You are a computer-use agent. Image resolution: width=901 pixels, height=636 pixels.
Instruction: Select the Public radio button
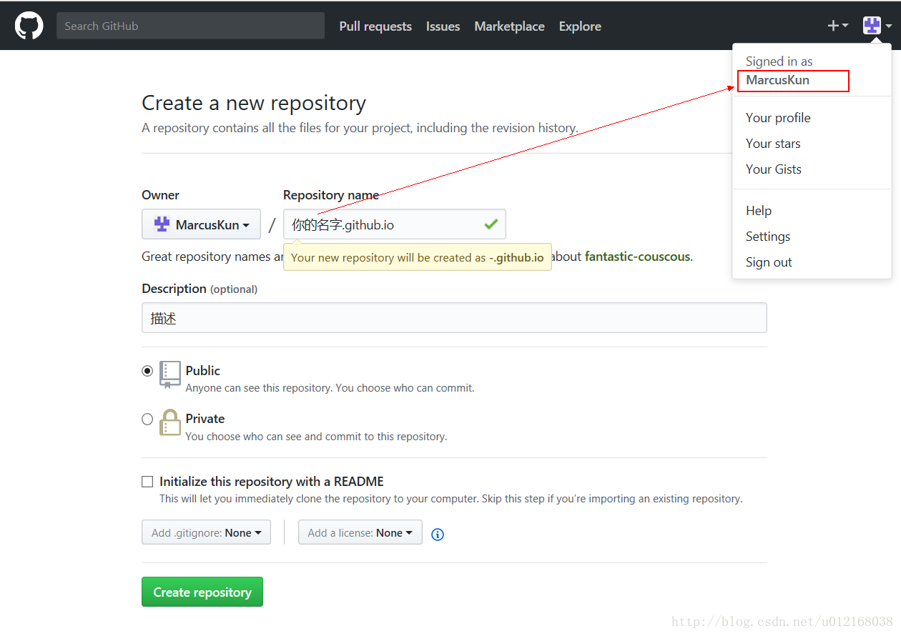(x=147, y=371)
